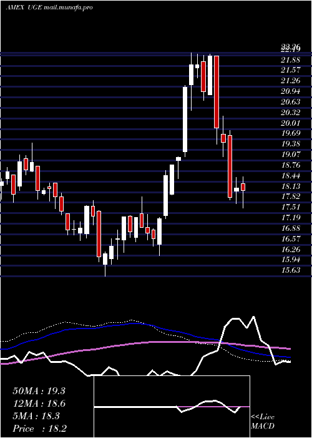Image resolution: width=312 pixels, height=438 pixels.
Task: Click the '50MA : 19.3' readout
Action: (39, 391)
